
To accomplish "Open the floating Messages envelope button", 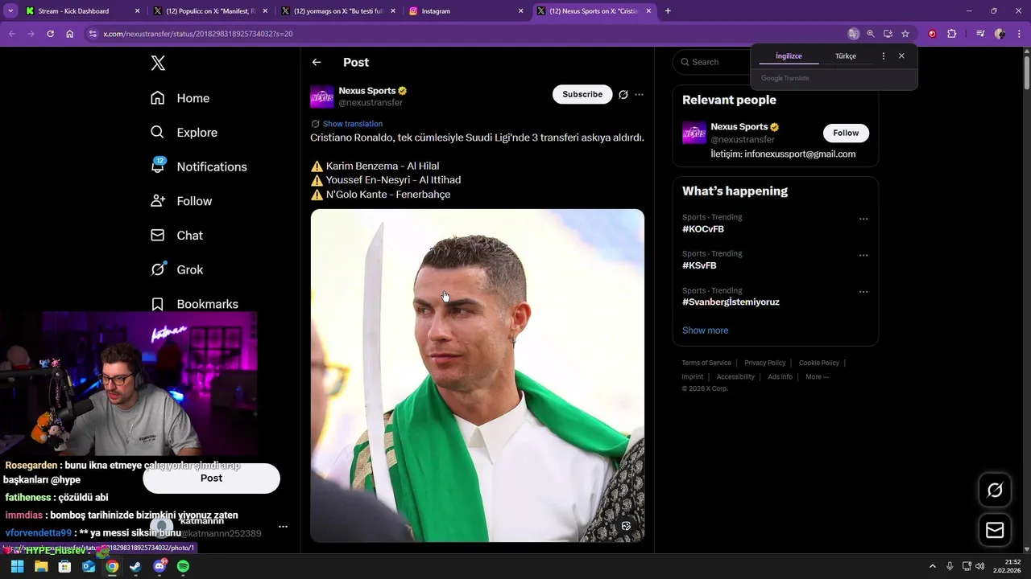I will [x=995, y=530].
